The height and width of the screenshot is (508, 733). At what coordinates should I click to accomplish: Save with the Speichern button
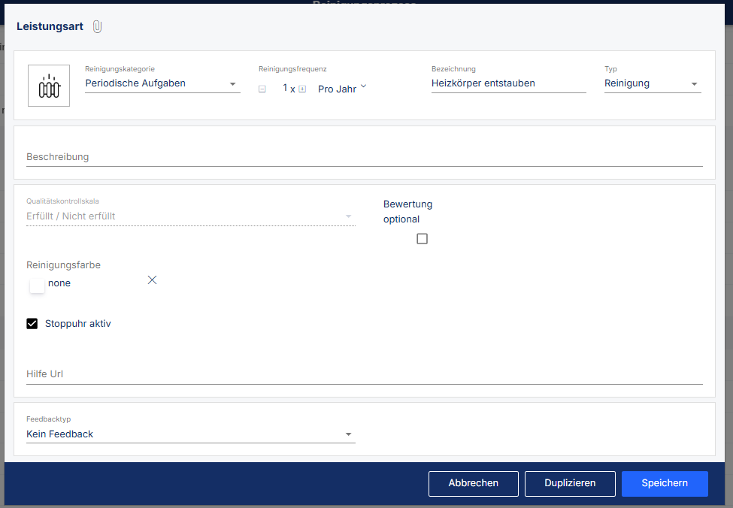coord(665,483)
